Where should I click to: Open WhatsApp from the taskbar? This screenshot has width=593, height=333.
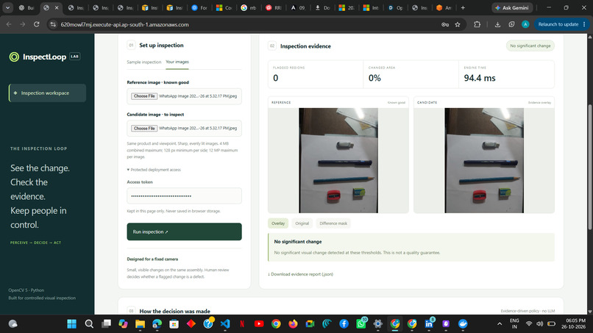pos(361,324)
